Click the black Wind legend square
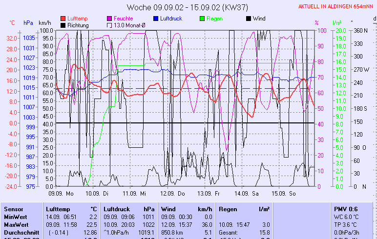 249,19
